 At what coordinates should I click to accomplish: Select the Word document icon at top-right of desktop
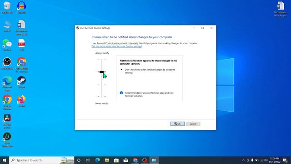[x=281, y=9]
